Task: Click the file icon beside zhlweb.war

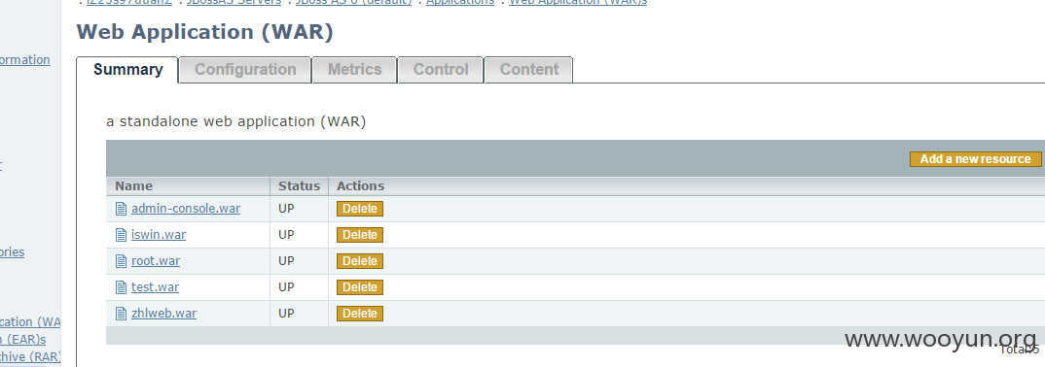Action: 121,314
